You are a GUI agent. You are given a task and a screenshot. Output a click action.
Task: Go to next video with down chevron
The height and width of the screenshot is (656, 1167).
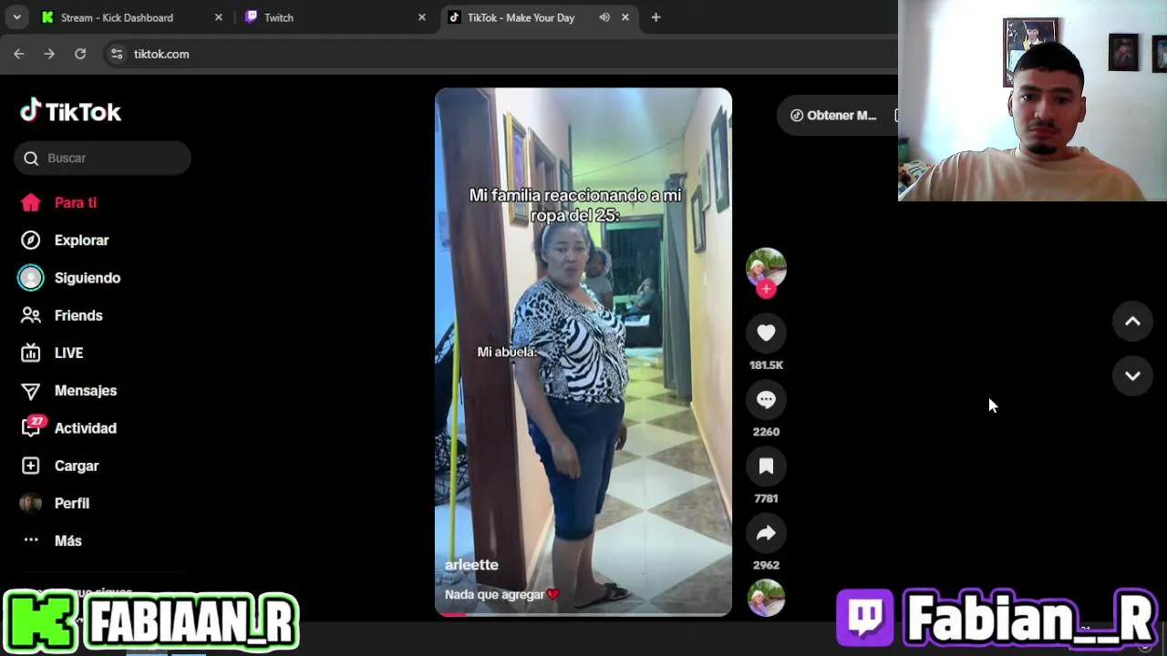[1132, 376]
